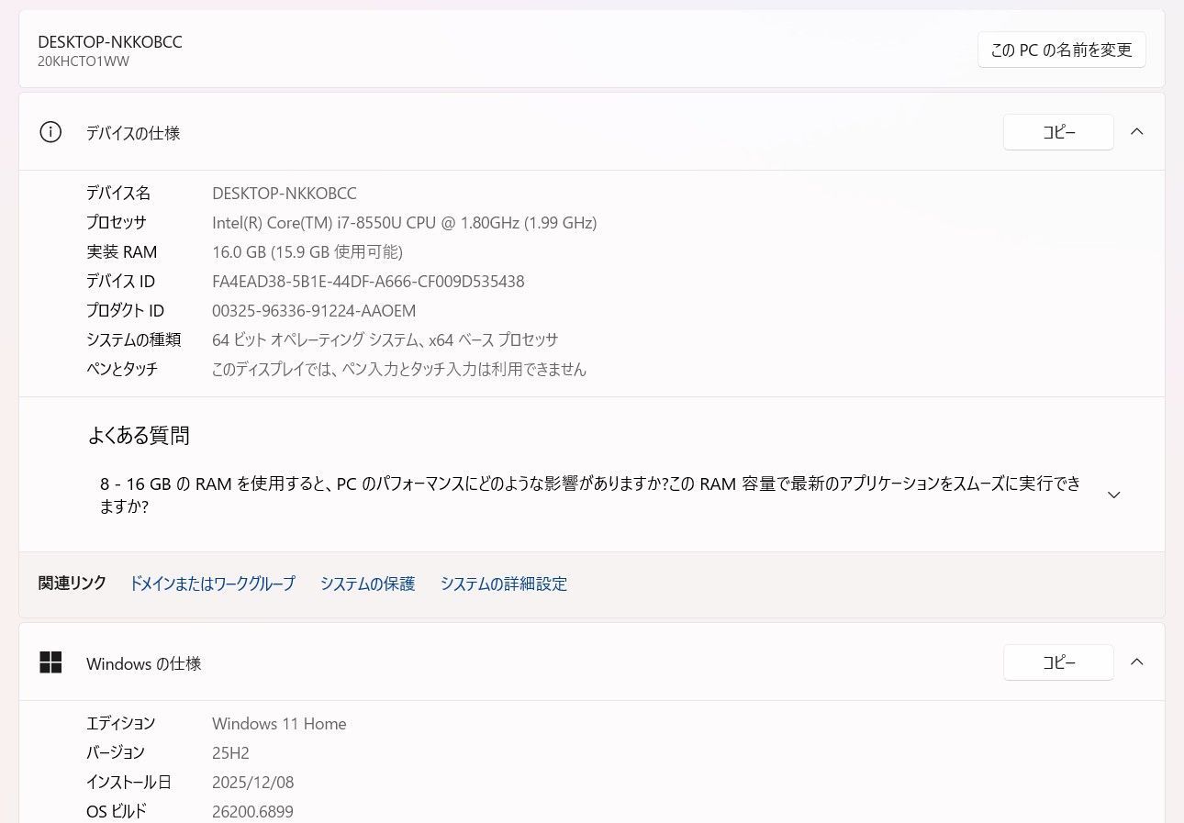The image size is (1184, 823).
Task: Click コピー to copy device specifications
Action: (x=1057, y=132)
